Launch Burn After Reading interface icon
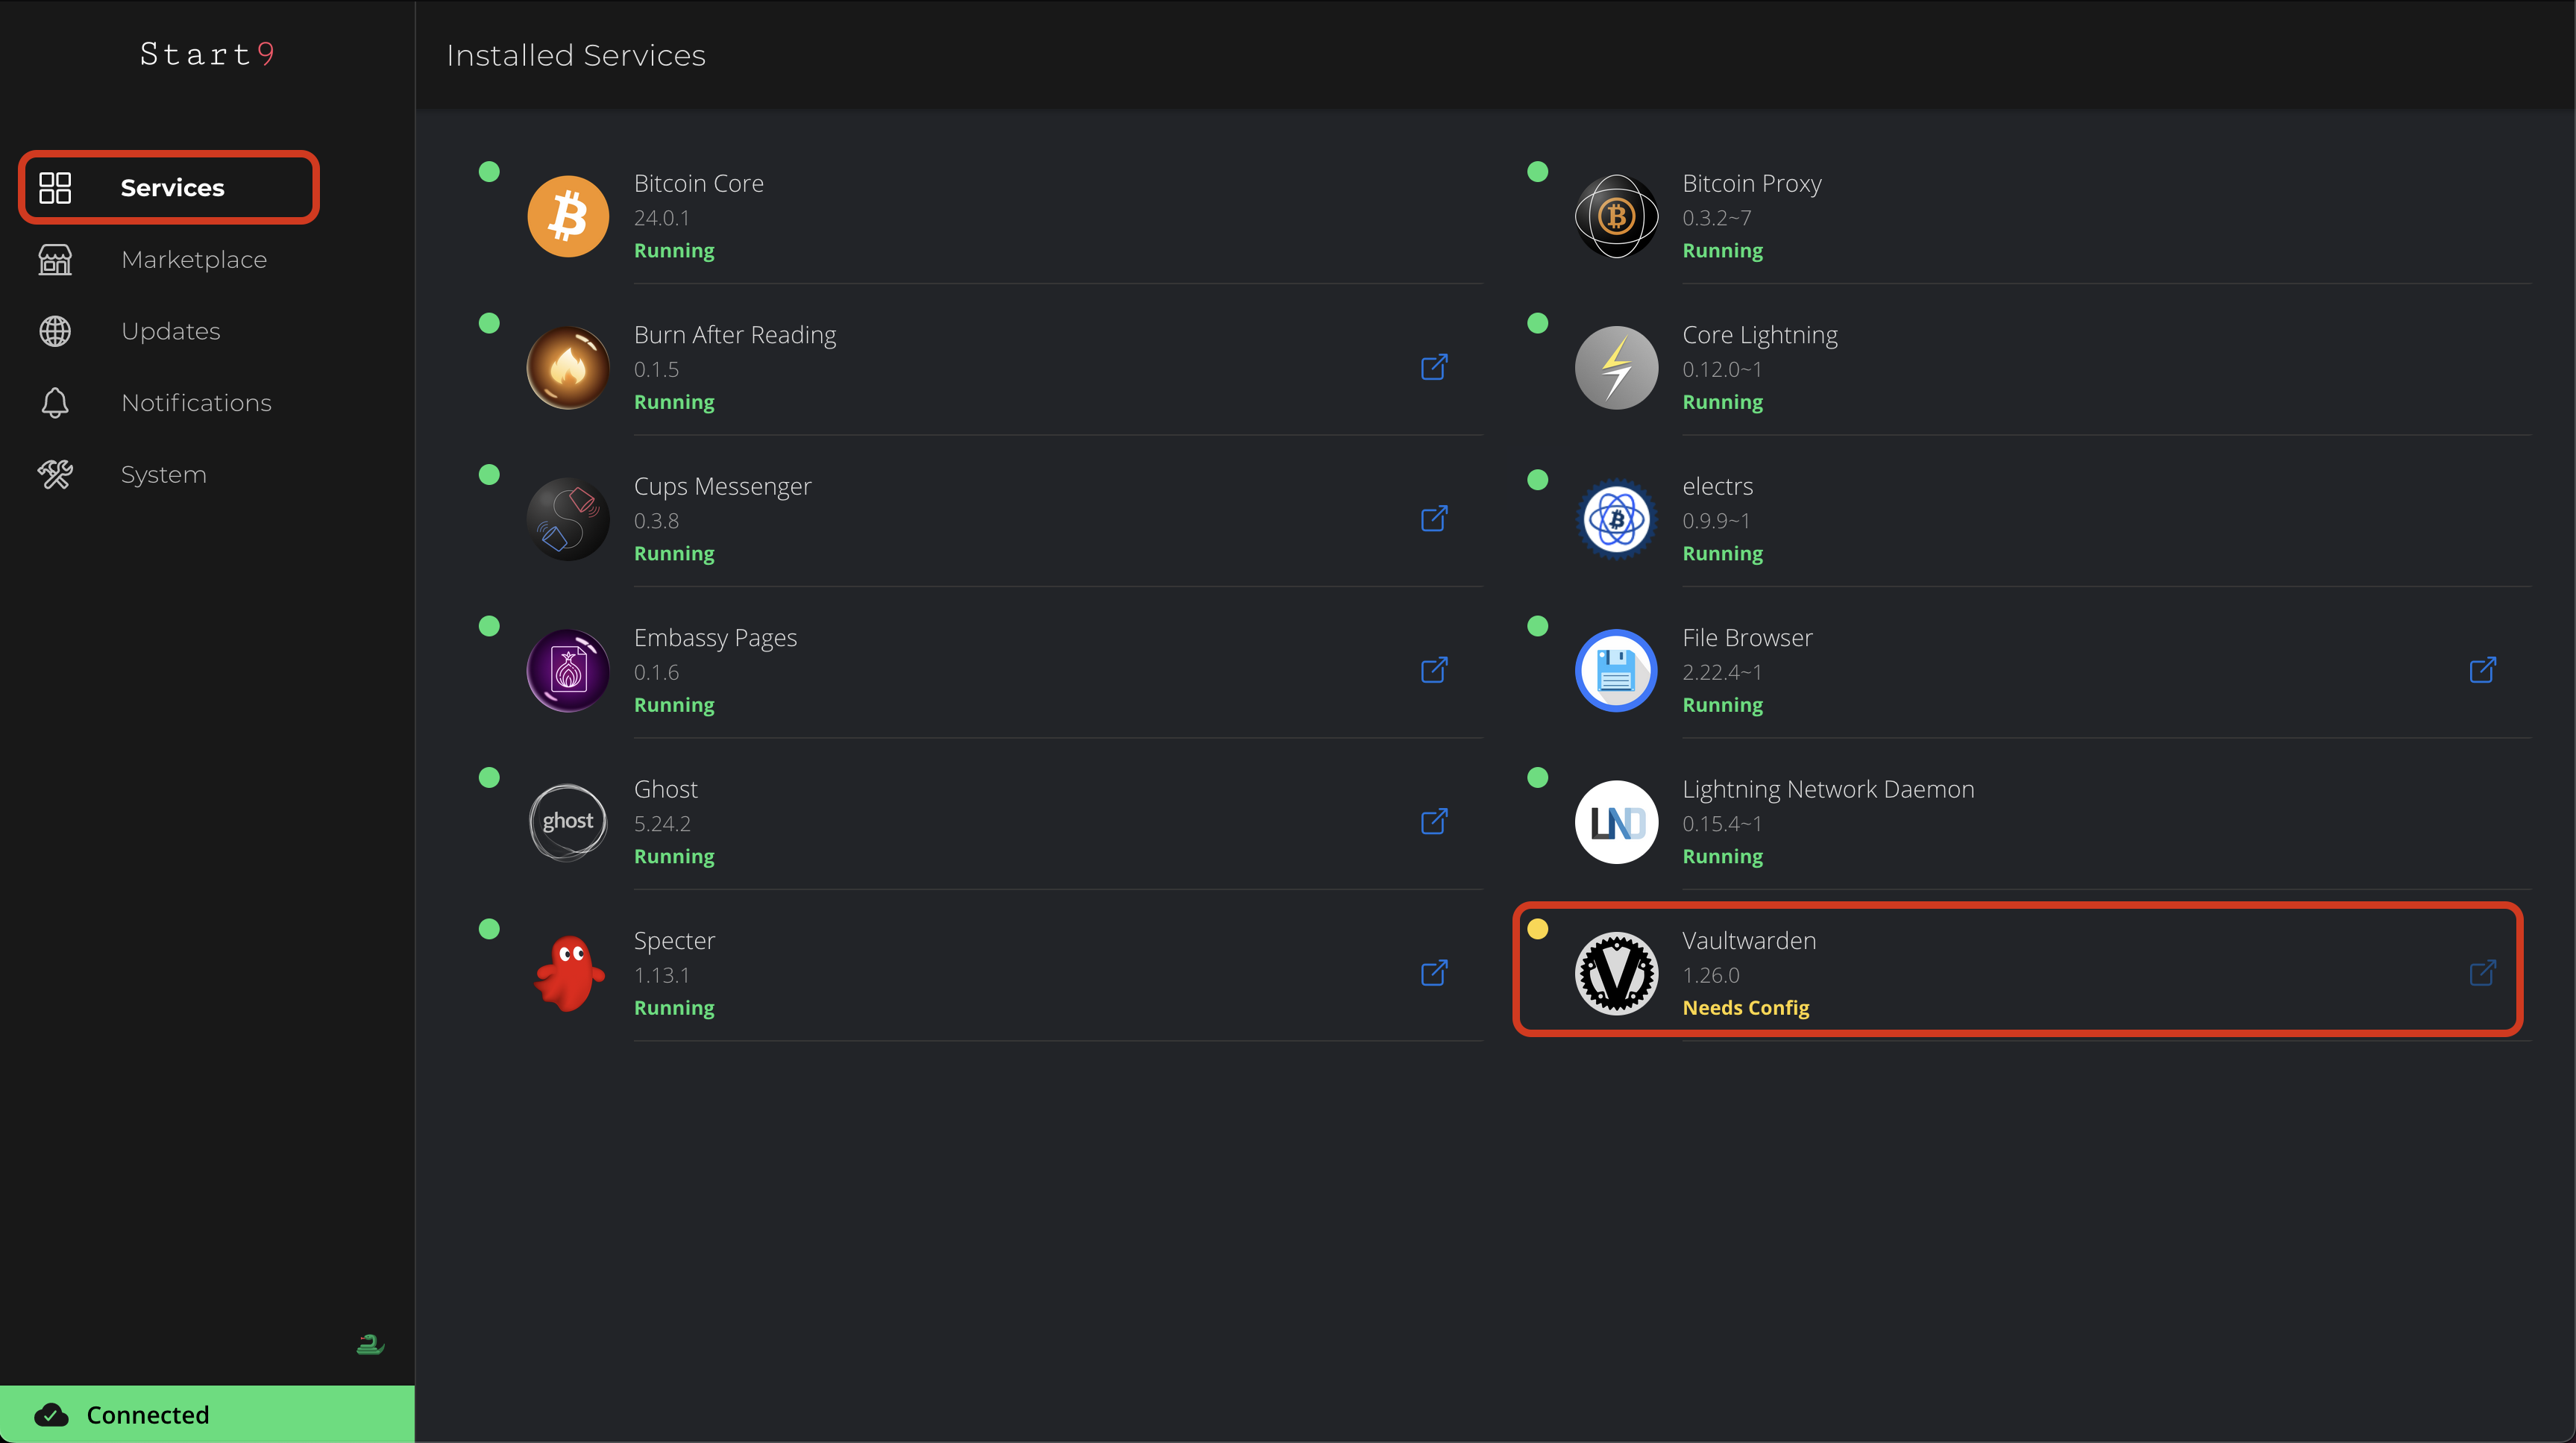The width and height of the screenshot is (2576, 1443). [1434, 367]
